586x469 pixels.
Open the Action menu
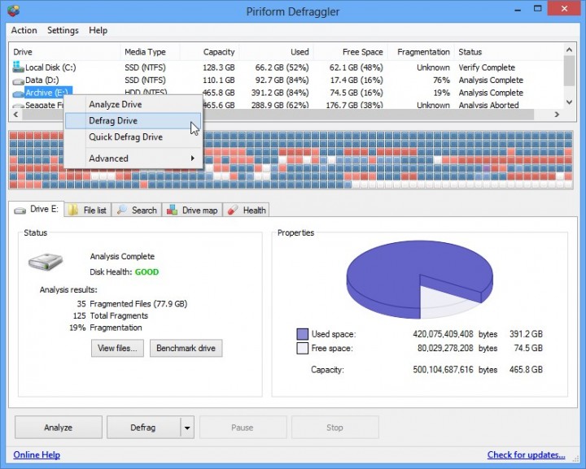pyautogui.click(x=24, y=30)
